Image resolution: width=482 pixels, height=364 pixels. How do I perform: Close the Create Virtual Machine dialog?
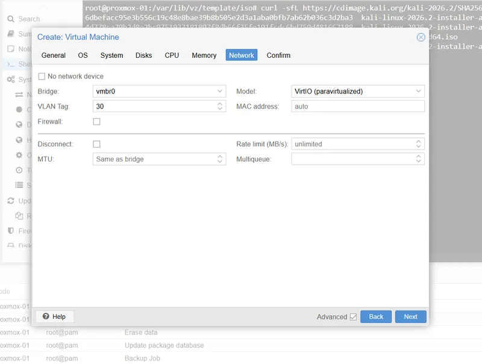(x=421, y=37)
